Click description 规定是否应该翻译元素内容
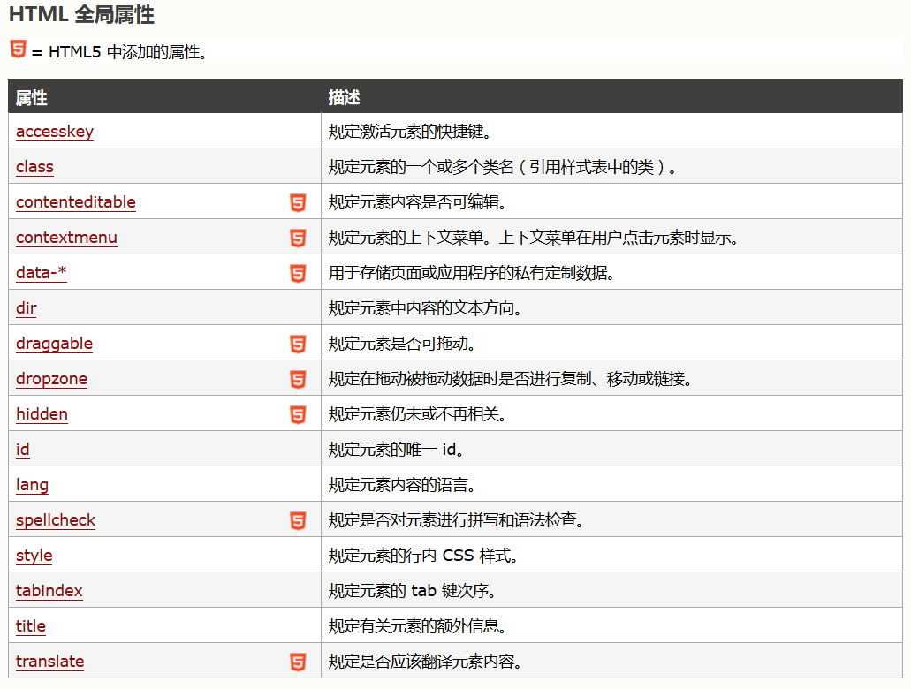The image size is (911, 689). point(425,662)
